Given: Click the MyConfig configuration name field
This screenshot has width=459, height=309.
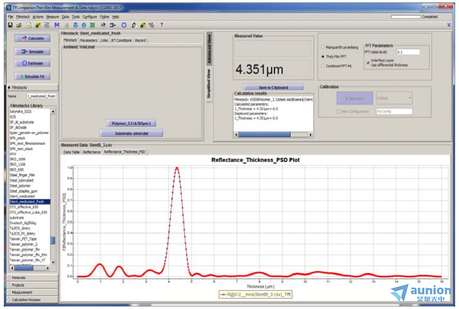Looking at the screenshot, I should [x=394, y=111].
